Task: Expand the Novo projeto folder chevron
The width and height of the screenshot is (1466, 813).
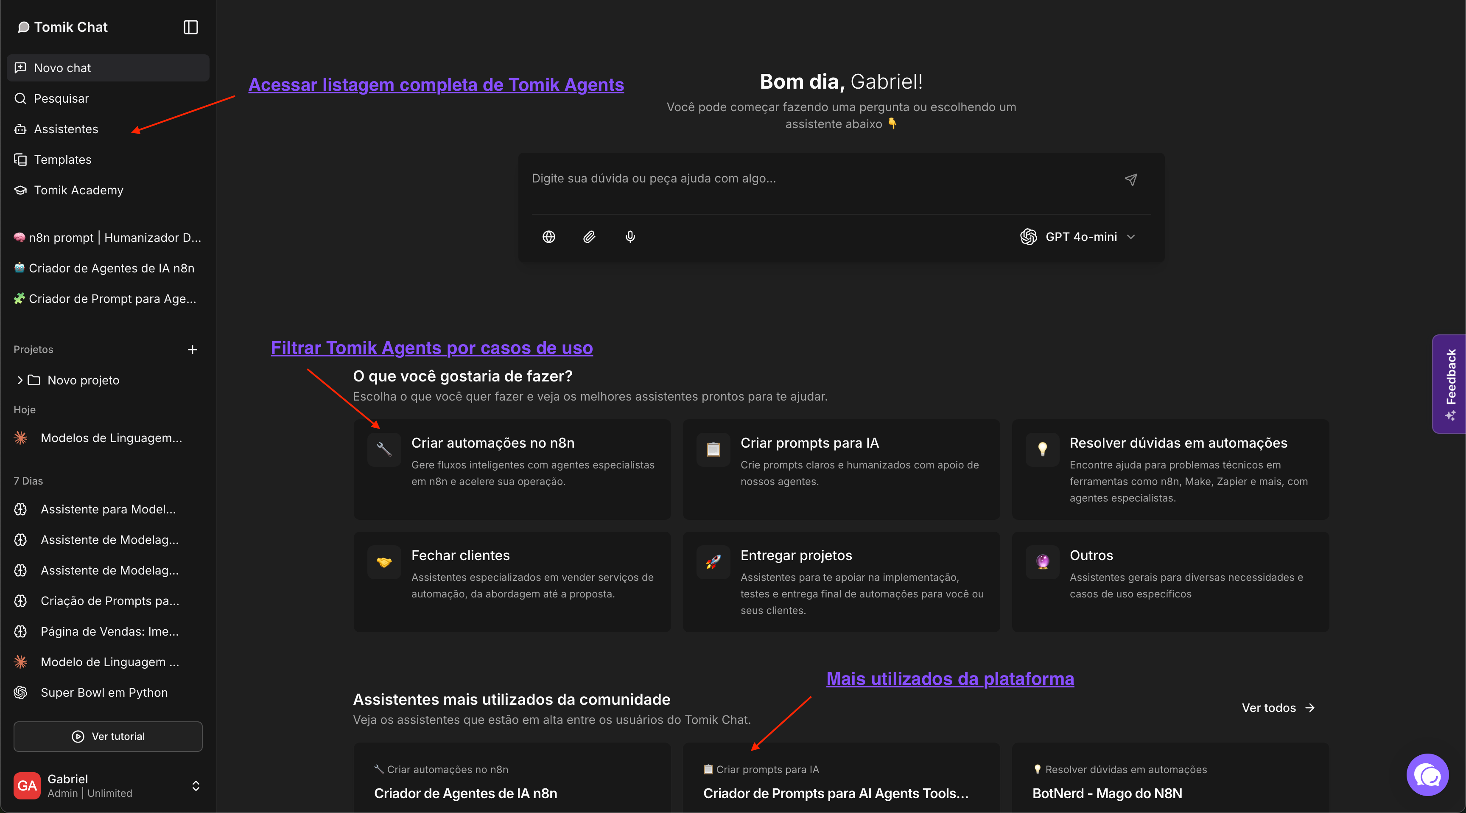Action: coord(20,380)
